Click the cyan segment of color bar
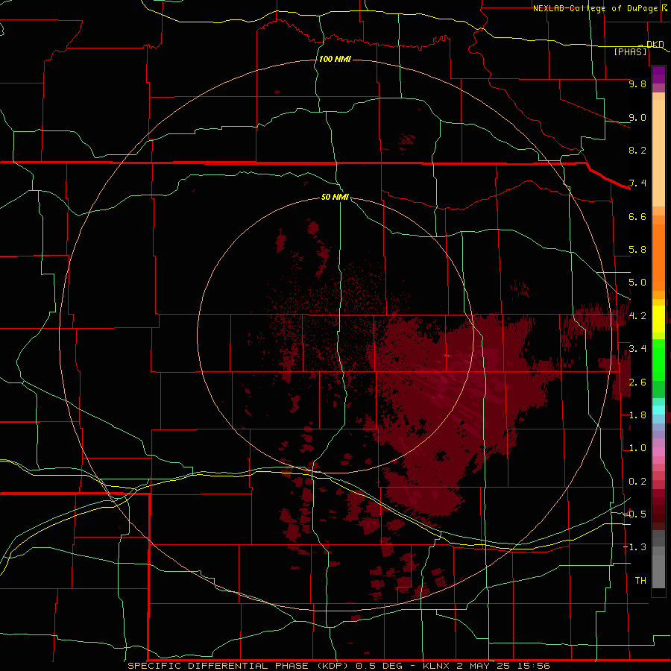Image resolution: width=671 pixels, height=671 pixels. click(658, 410)
